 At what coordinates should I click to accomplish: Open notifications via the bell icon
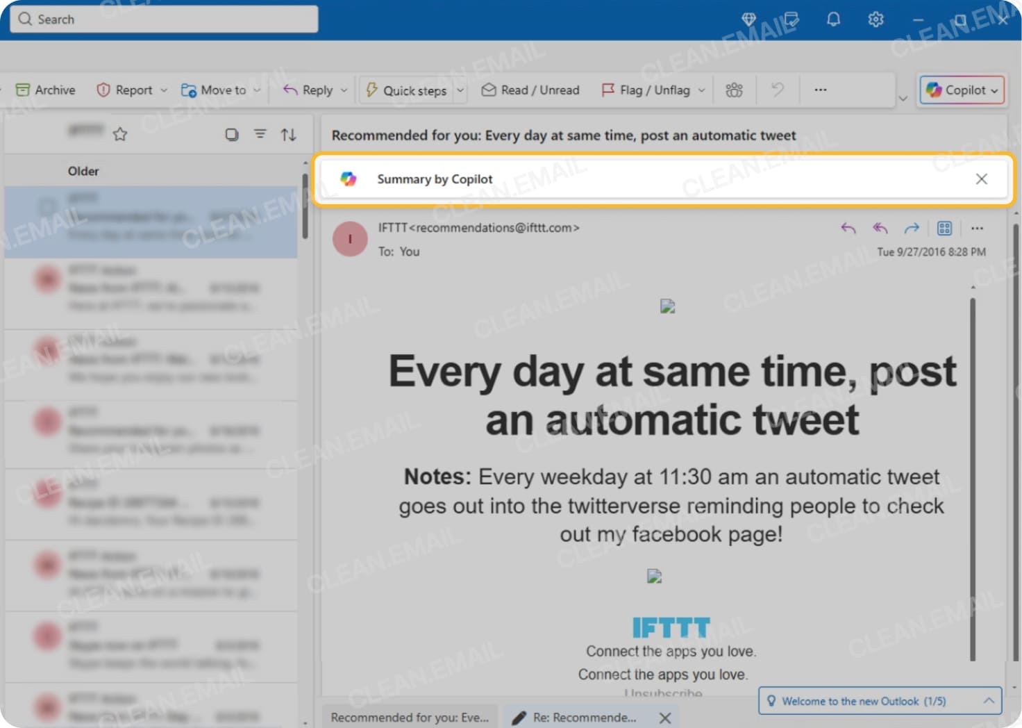click(x=833, y=19)
